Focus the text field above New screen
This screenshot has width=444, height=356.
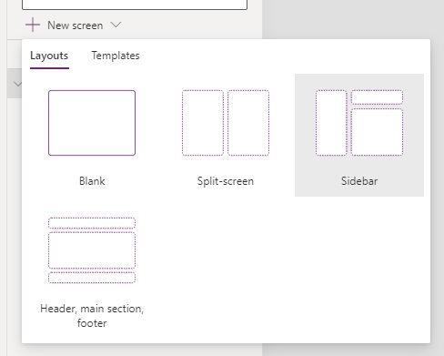click(135, 5)
